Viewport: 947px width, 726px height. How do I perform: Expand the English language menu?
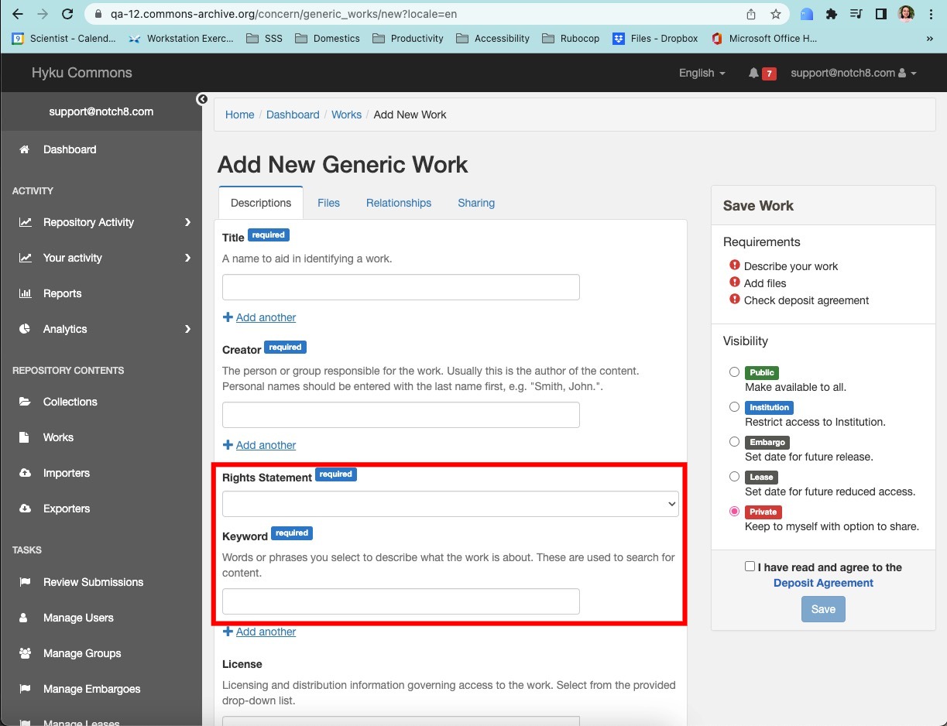[x=700, y=73]
